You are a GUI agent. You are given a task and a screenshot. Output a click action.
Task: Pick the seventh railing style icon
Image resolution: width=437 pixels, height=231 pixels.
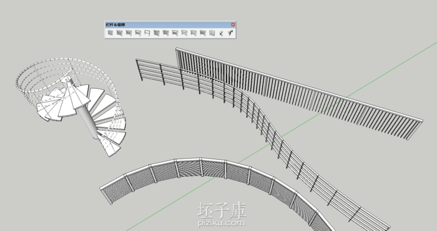click(165, 33)
